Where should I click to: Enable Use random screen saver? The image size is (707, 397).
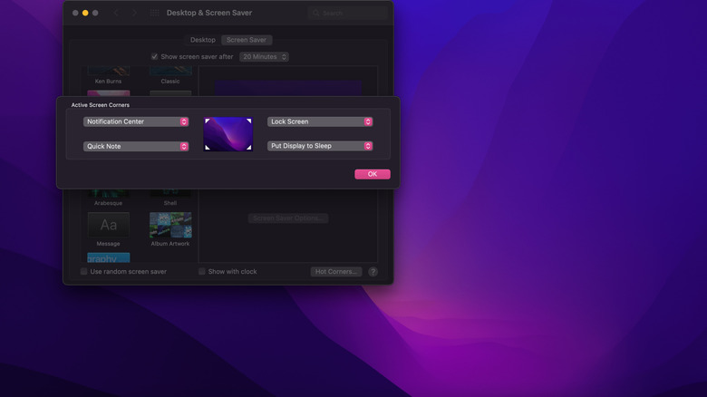[84, 272]
